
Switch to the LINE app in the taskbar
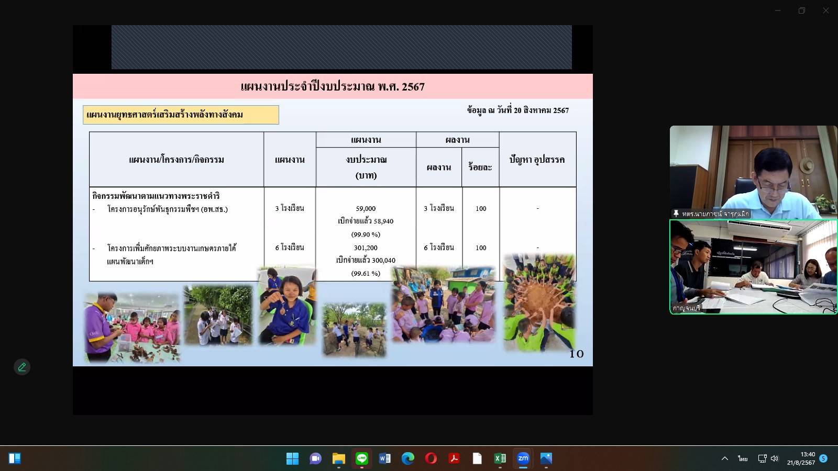tap(361, 458)
